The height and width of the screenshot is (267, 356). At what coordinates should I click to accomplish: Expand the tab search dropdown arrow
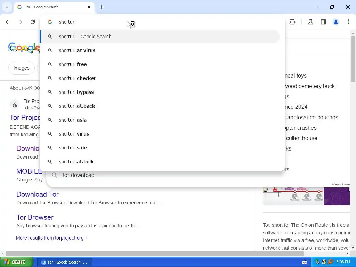pos(7,7)
